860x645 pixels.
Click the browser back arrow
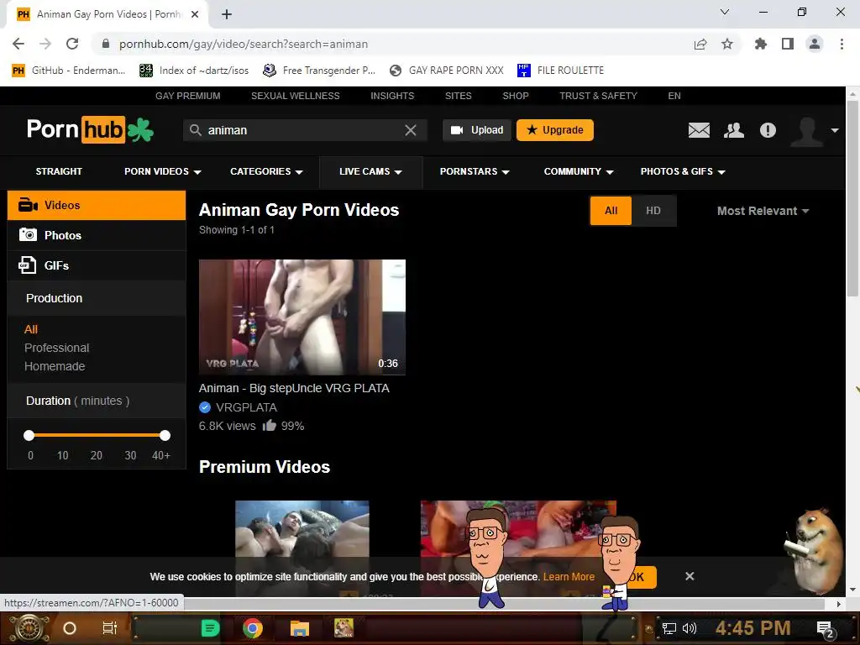(x=18, y=44)
